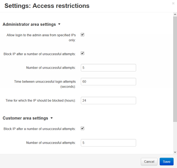Viewport: 177px width, 168px height.
Task: Click the Time for which IP blocked label
Action: 41,101
